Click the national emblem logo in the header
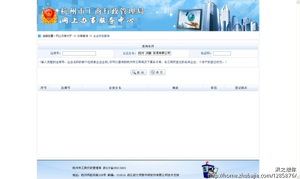Screen dimensions: 300x179 click(49, 16)
